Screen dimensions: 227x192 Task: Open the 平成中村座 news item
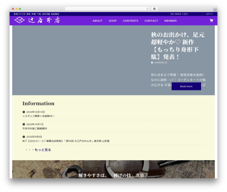point(35,128)
